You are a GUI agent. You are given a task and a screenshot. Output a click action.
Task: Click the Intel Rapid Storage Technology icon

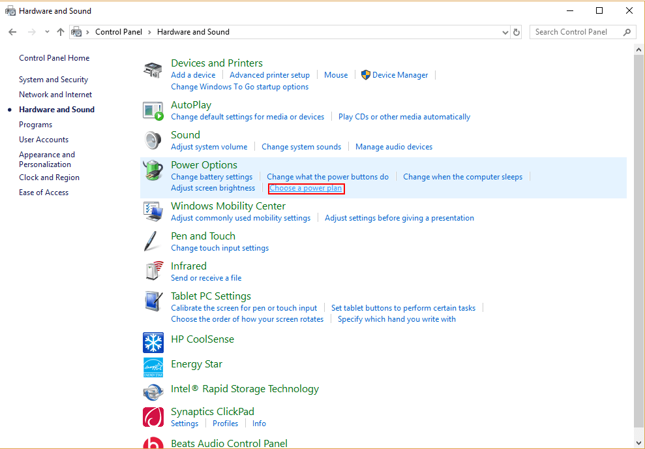[153, 392]
